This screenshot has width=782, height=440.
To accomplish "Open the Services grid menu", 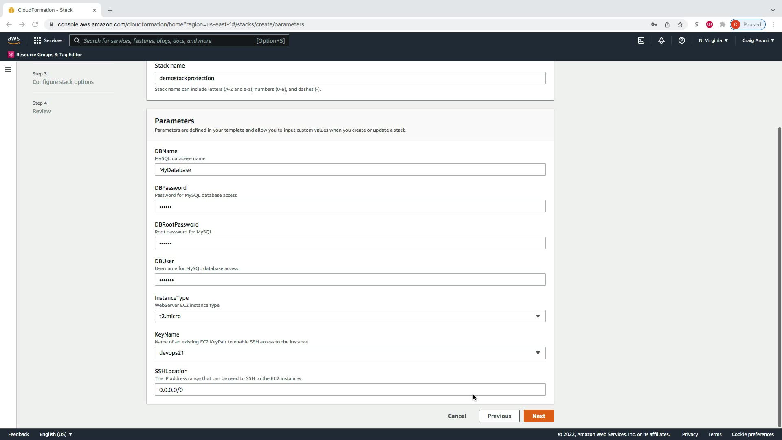I will tap(48, 40).
